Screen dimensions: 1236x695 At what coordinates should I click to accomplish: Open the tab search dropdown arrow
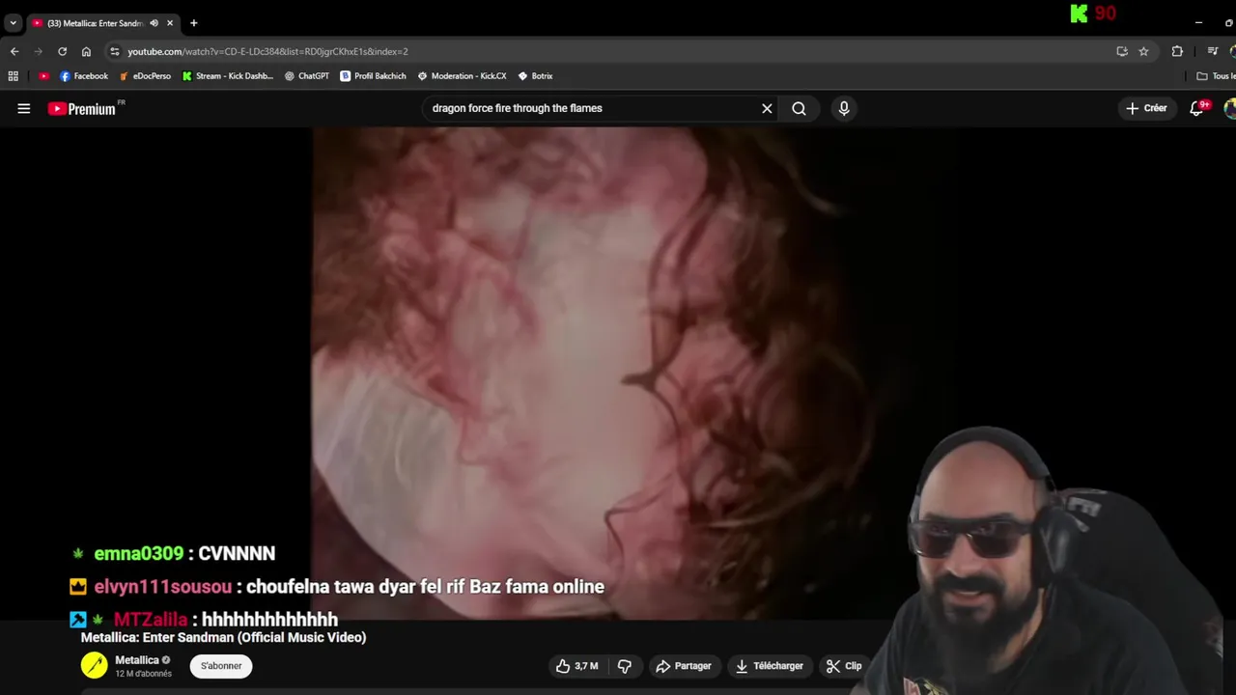pyautogui.click(x=13, y=22)
